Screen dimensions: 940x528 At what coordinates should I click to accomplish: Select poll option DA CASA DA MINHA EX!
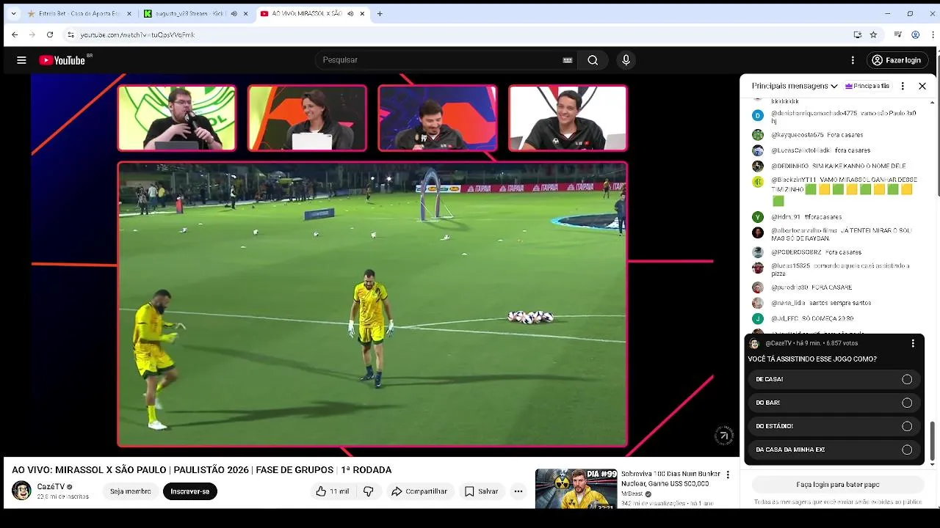[834, 450]
